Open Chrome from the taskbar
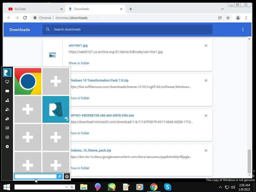 pos(154,187)
